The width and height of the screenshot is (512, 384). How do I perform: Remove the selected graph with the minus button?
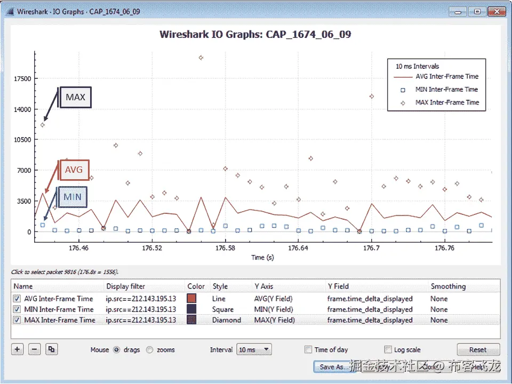click(x=34, y=349)
